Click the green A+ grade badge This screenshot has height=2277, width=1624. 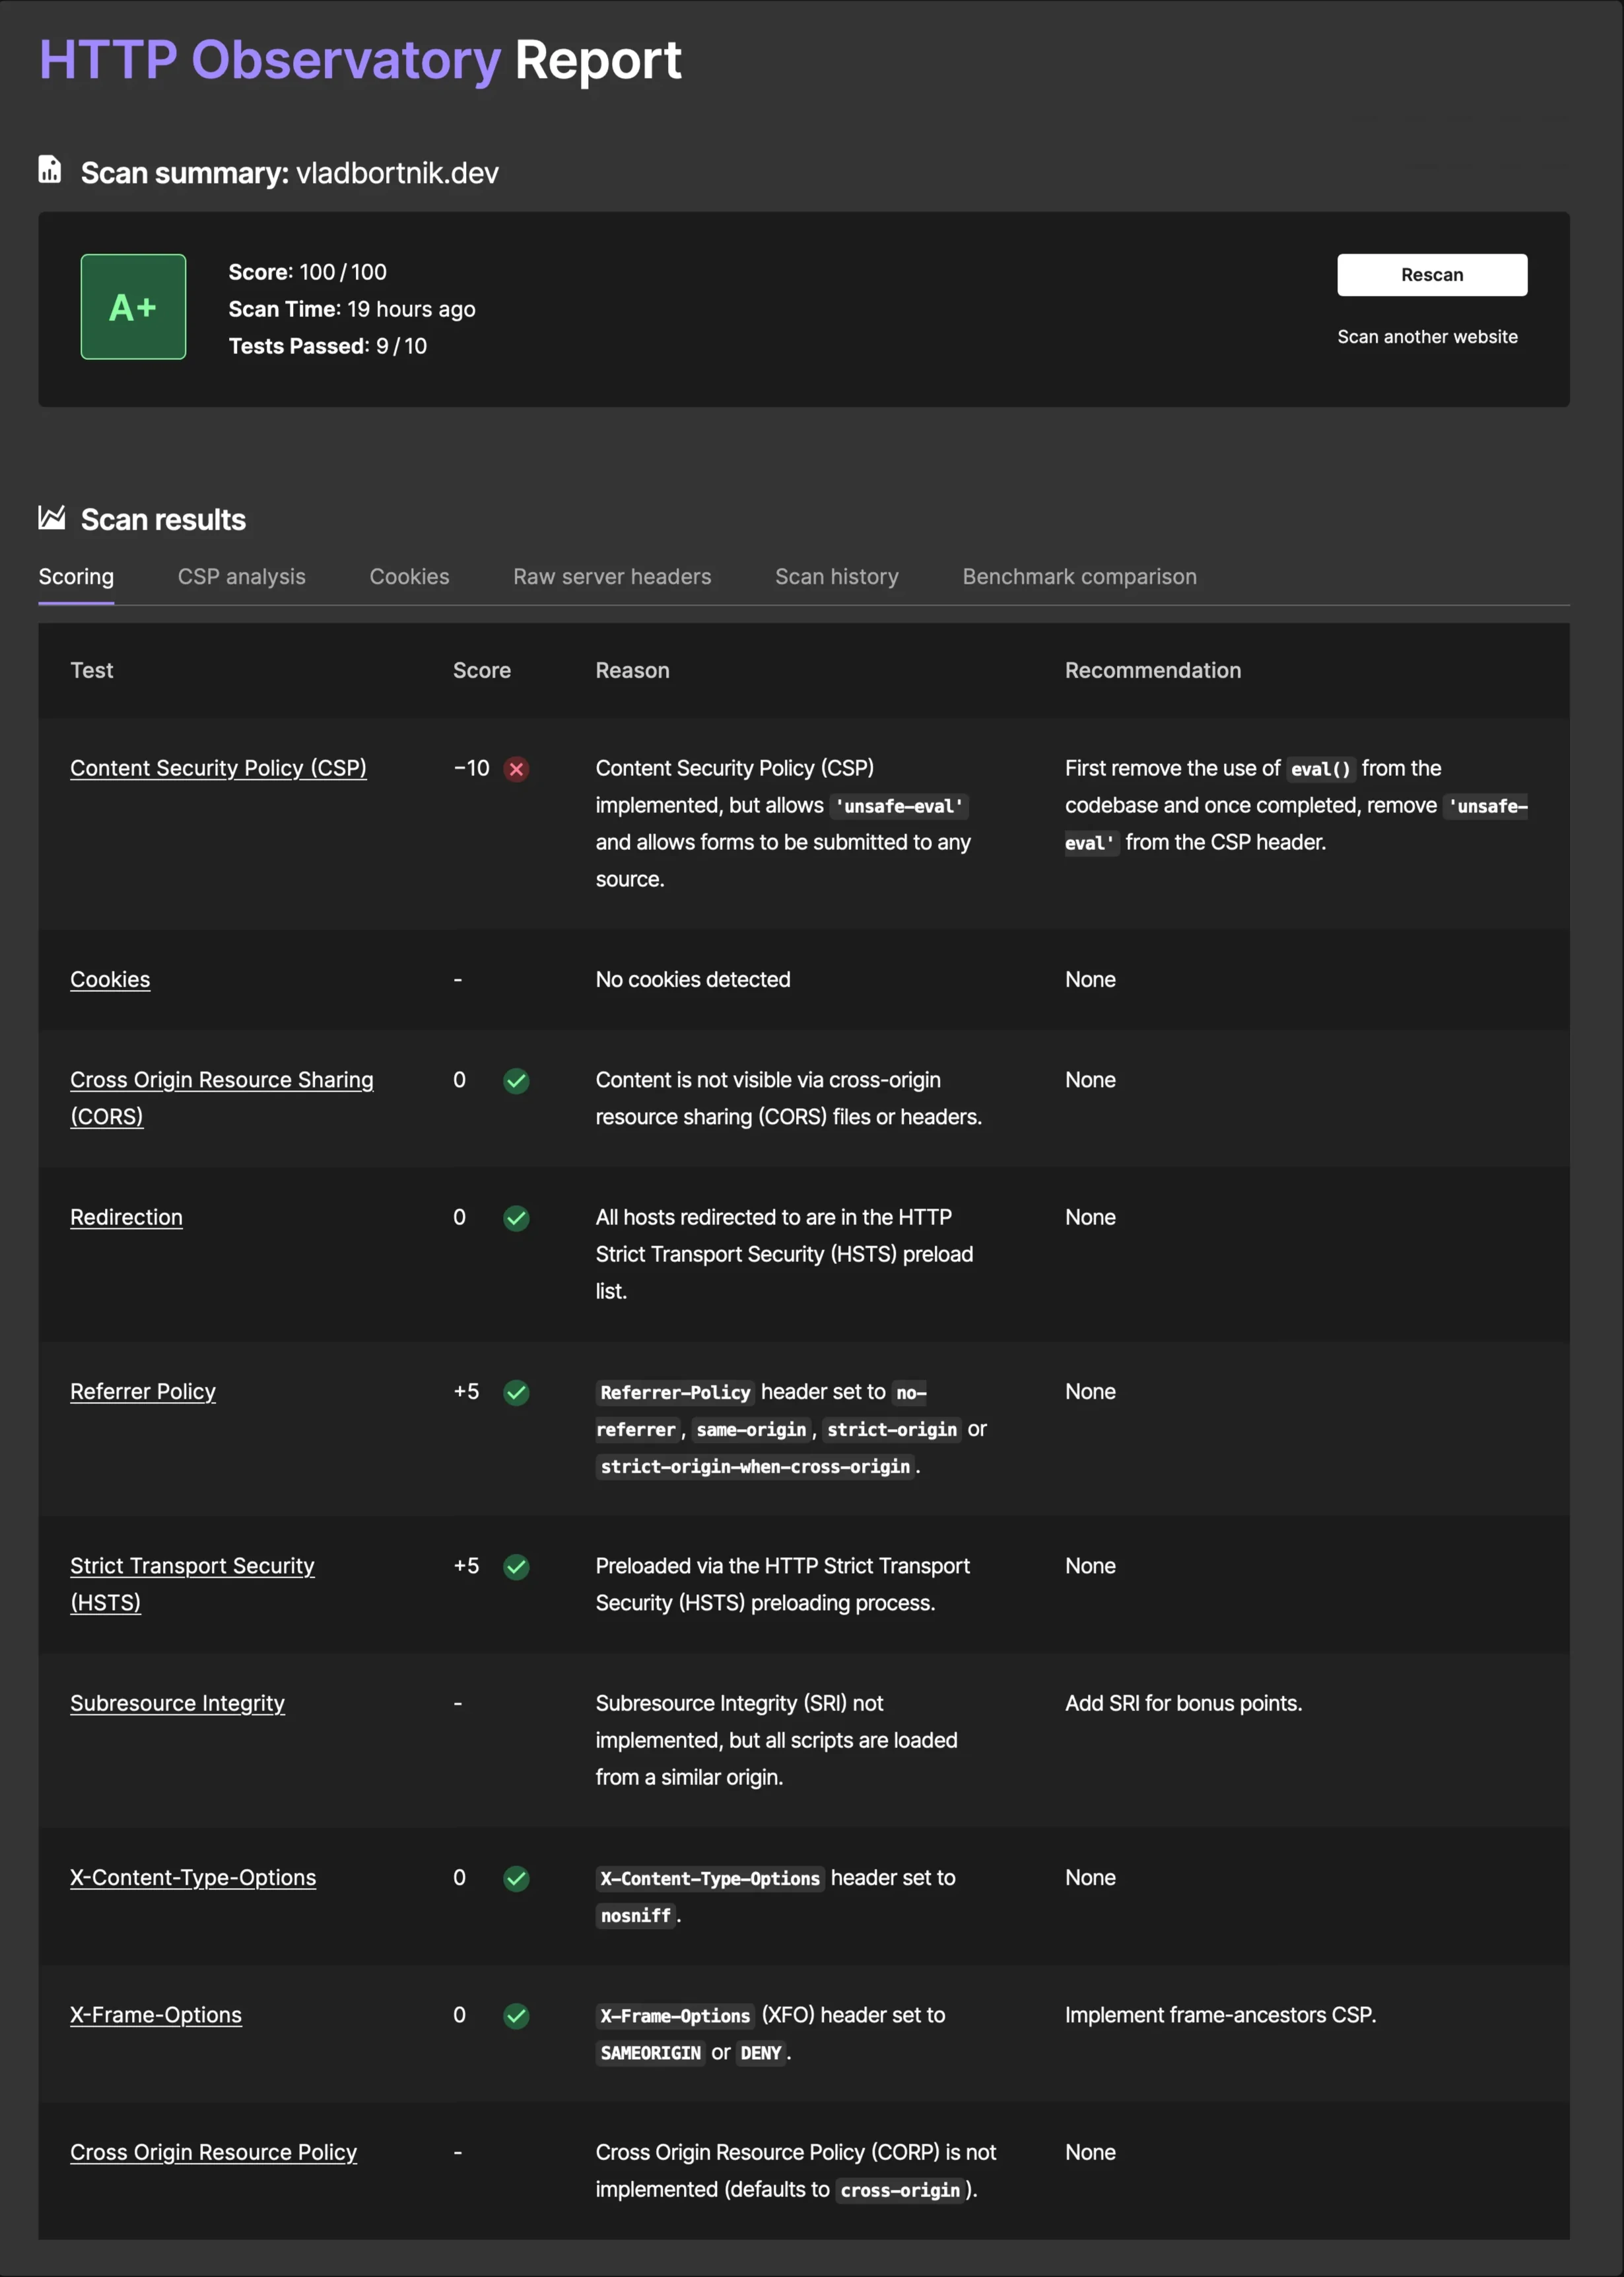[x=133, y=306]
